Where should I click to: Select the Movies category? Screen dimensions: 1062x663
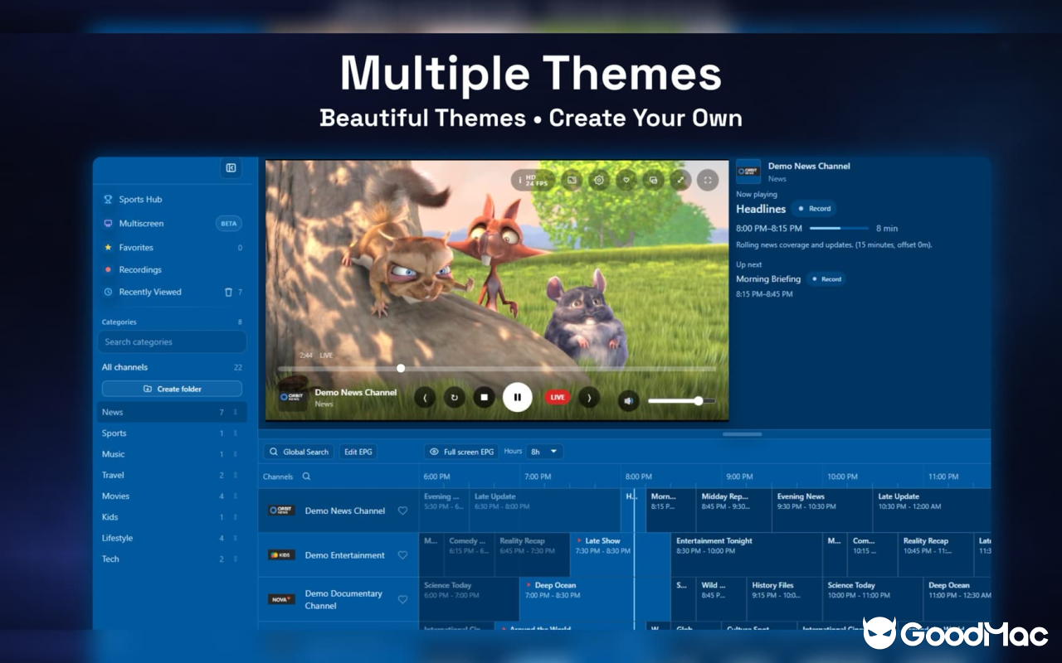(x=172, y=496)
